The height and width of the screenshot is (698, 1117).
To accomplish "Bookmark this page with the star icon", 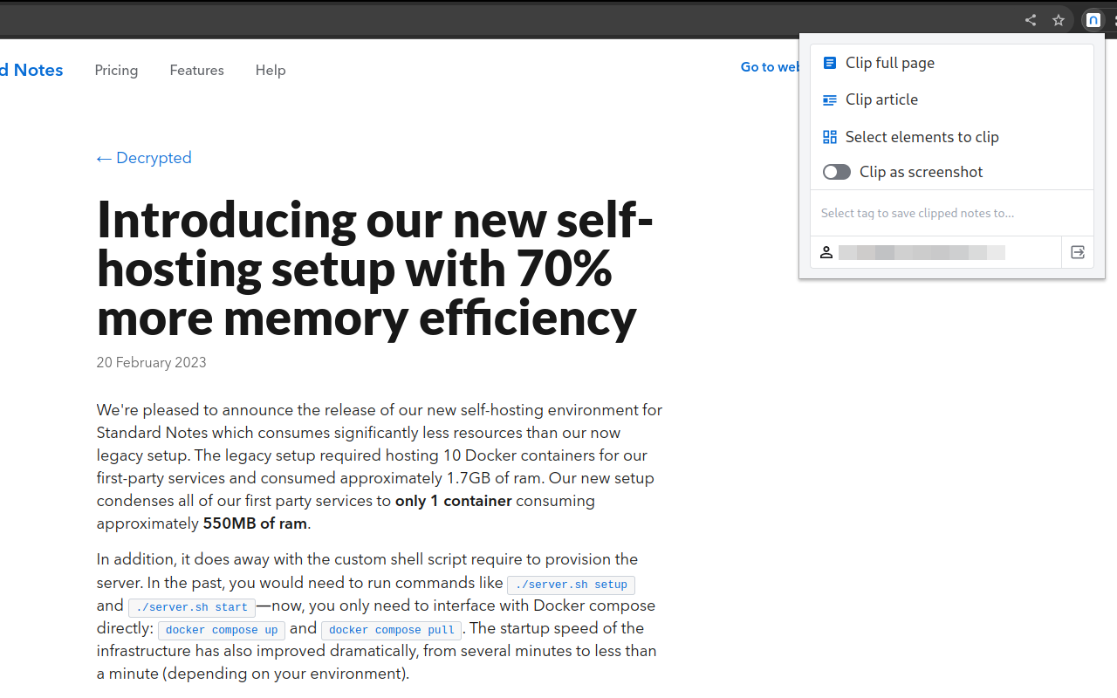I will [1059, 20].
